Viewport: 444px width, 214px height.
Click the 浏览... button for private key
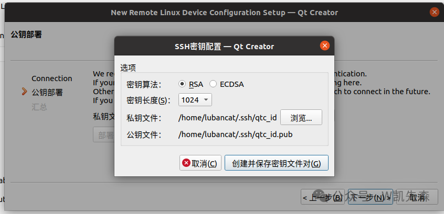[x=301, y=118]
